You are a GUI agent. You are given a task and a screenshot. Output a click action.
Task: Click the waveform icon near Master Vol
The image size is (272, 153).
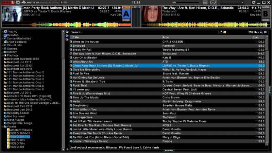point(24,2)
